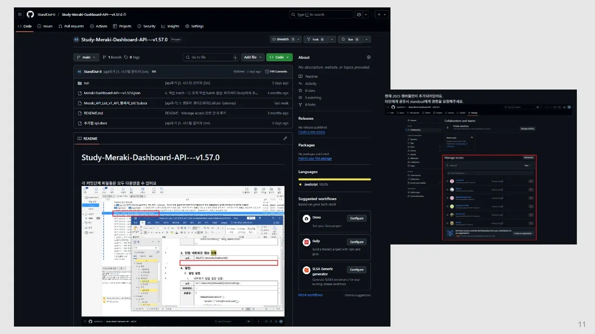Open the Copilot chat icon in header

359,14
